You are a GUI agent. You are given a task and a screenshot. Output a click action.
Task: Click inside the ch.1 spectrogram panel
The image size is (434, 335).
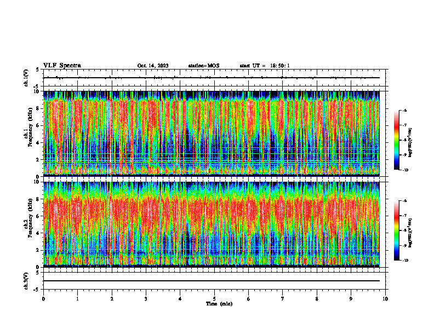tap(212, 134)
